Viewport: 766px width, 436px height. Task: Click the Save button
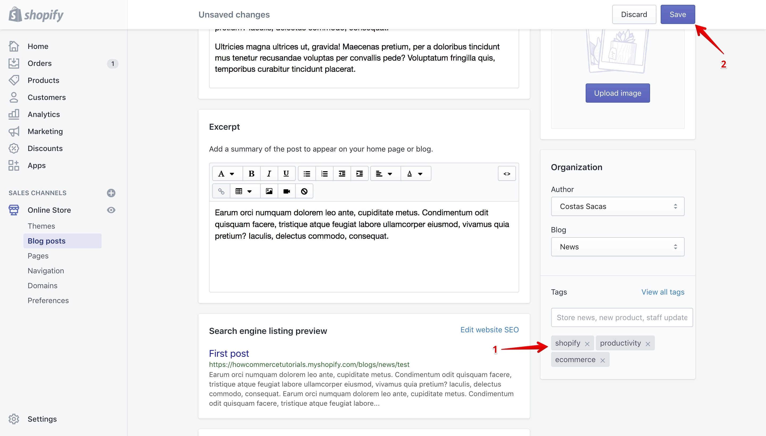pos(678,14)
